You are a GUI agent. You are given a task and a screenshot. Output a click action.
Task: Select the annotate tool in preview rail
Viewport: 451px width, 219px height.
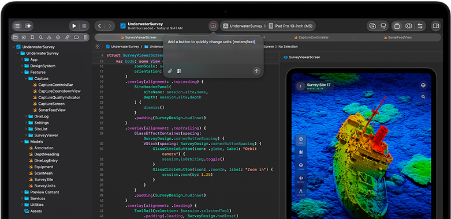[301, 192]
